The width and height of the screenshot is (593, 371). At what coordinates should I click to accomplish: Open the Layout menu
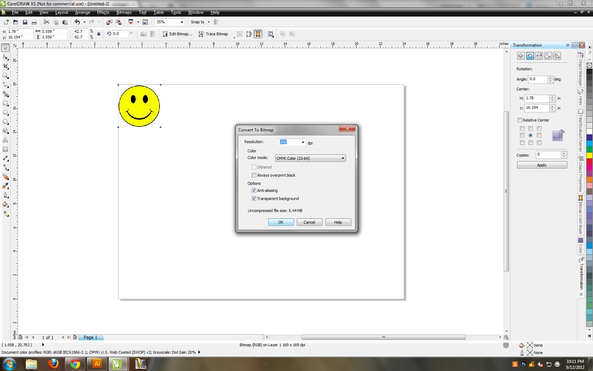click(x=62, y=12)
